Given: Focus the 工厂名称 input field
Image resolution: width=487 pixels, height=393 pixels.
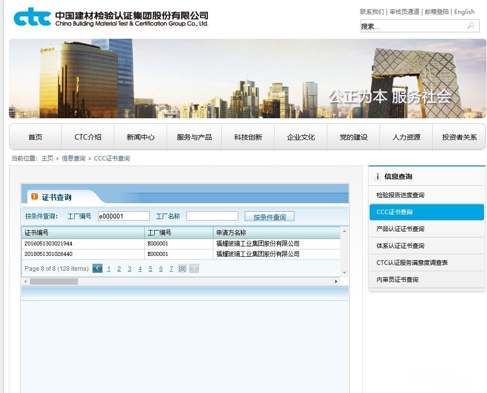Looking at the screenshot, I should point(212,216).
